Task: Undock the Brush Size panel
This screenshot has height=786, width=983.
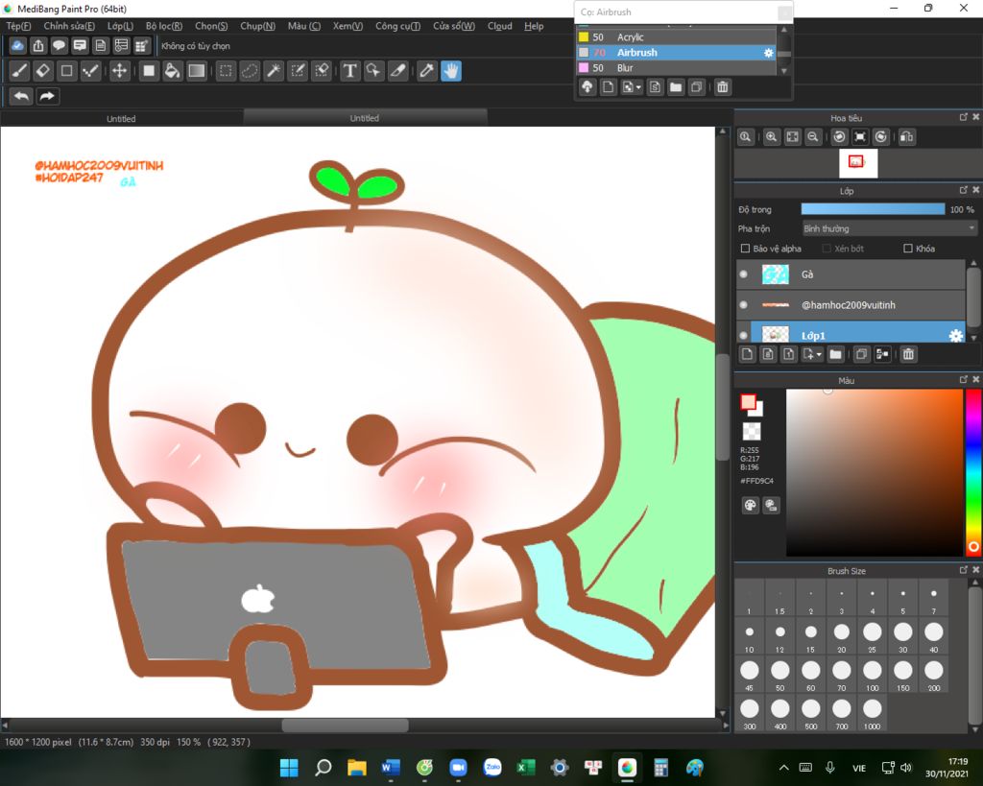Action: (x=964, y=570)
